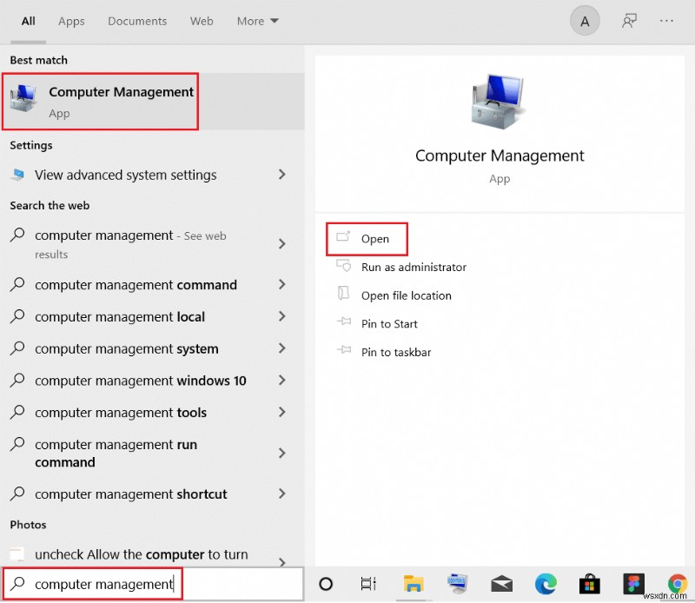695x603 pixels.
Task: Open File Explorer from the taskbar
Action: coord(414,585)
